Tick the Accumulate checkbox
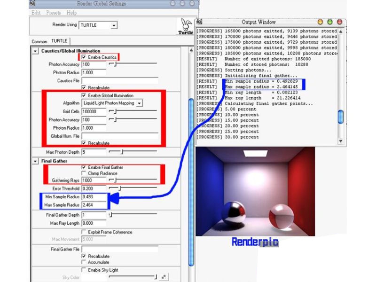 (84, 262)
